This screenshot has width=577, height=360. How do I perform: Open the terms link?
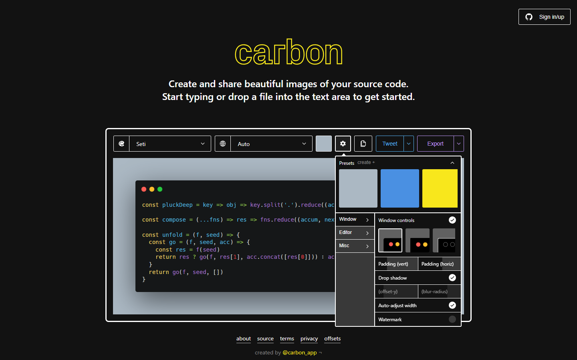point(287,339)
